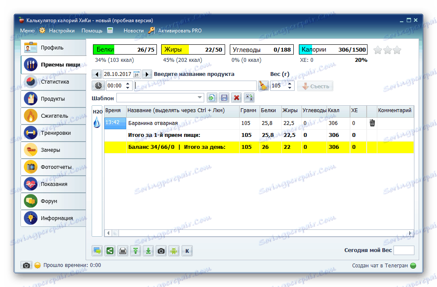Screen dimensions: 437x287
Task: Open the Форум section
Action: pyautogui.click(x=53, y=201)
